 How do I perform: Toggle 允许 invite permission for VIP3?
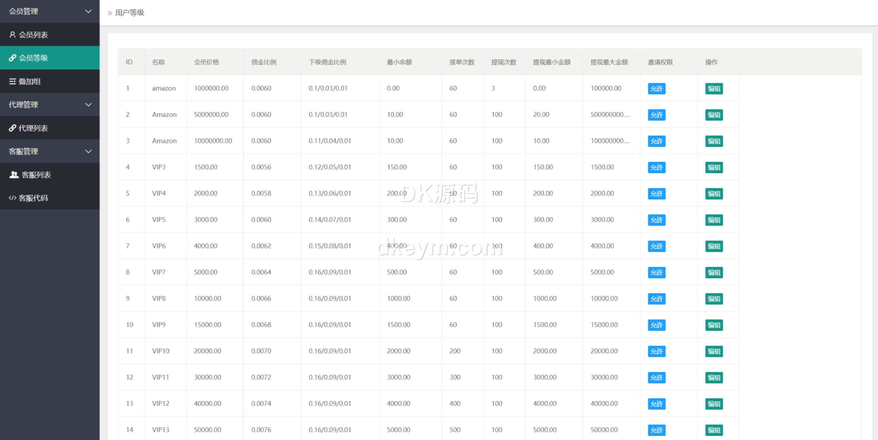pos(656,167)
